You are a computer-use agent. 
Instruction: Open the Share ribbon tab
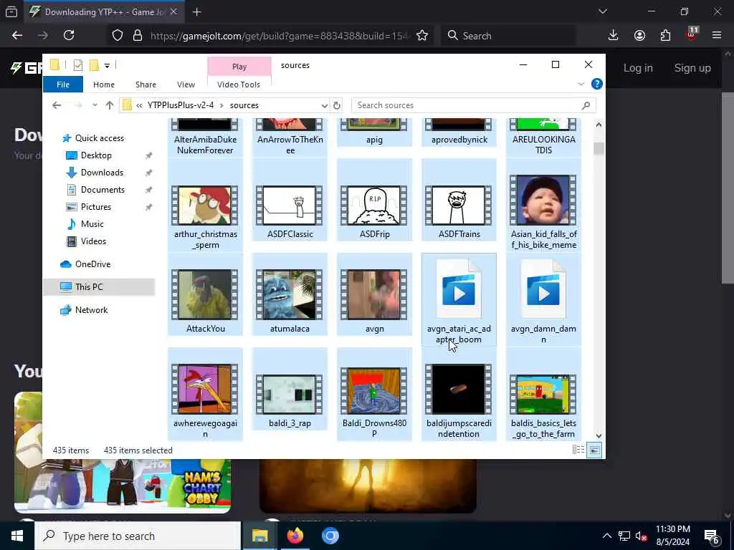[x=146, y=85]
